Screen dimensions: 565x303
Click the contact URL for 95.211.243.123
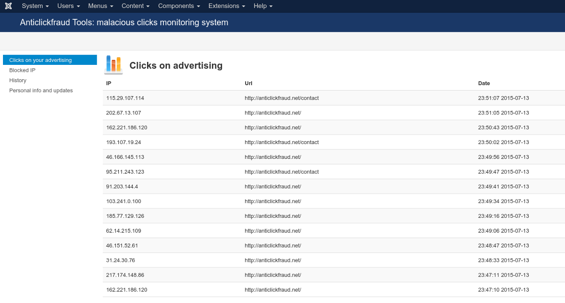pos(281,172)
